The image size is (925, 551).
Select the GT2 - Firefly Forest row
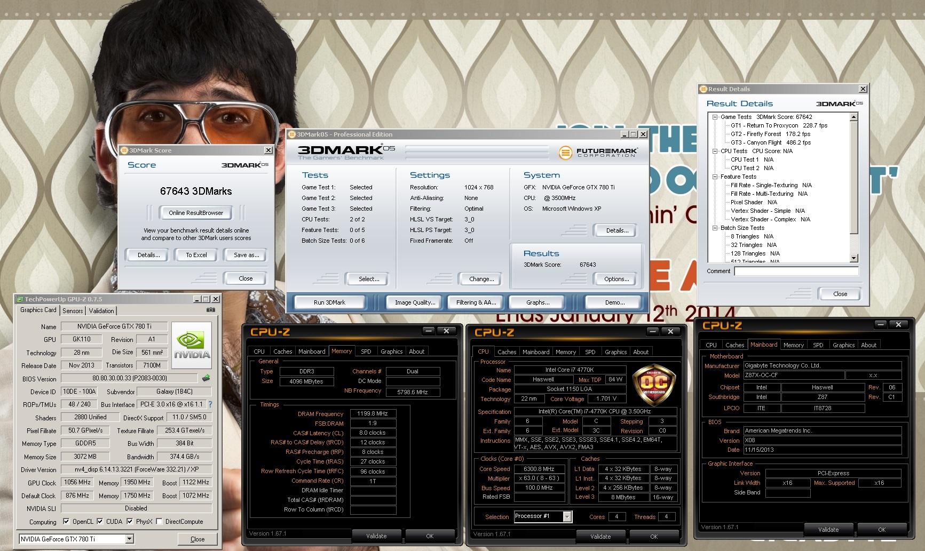(x=770, y=134)
